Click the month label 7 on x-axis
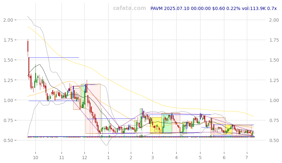 point(247,158)
